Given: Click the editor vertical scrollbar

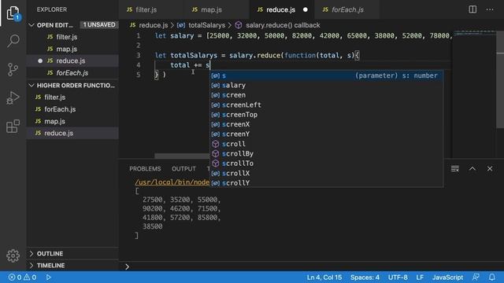Looking at the screenshot, I should tap(500, 80).
